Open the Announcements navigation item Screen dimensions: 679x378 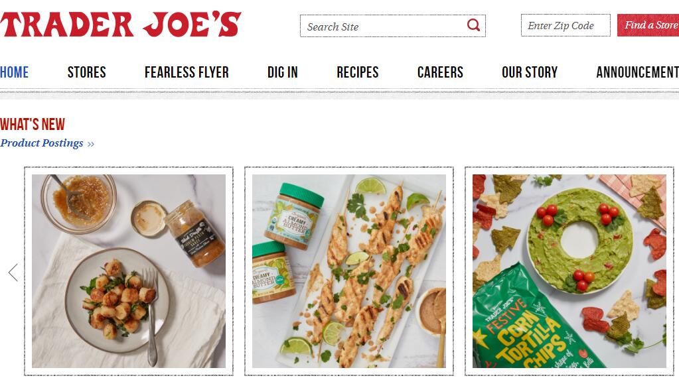pyautogui.click(x=637, y=72)
